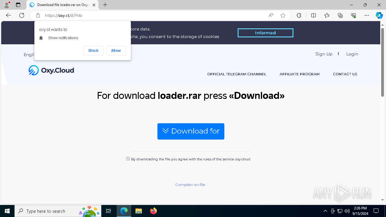Open the Sign Up link
Screen dimensions: 386x217
click(x=324, y=54)
